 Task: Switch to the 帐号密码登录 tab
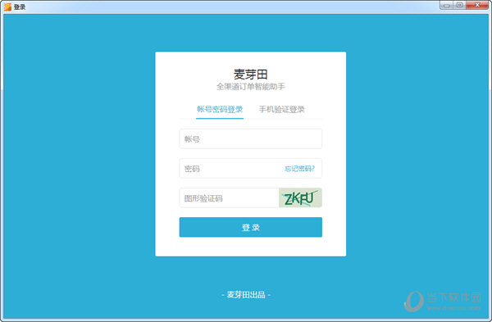tap(220, 109)
